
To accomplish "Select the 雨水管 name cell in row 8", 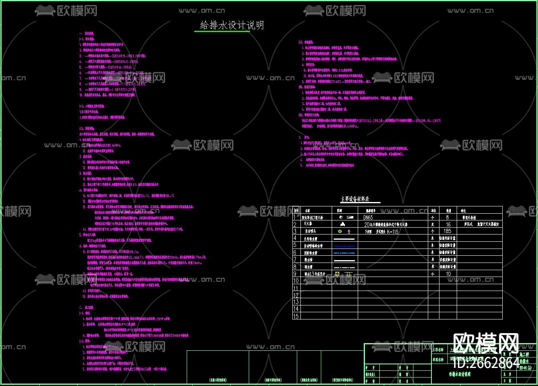I will tap(308, 267).
